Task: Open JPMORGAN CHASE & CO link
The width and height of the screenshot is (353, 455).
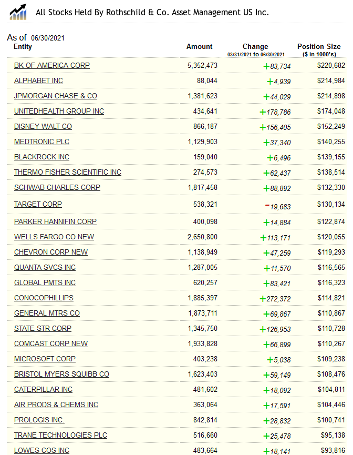Action: point(56,96)
